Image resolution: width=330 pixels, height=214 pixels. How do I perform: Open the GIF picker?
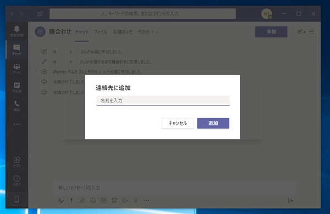click(x=103, y=201)
